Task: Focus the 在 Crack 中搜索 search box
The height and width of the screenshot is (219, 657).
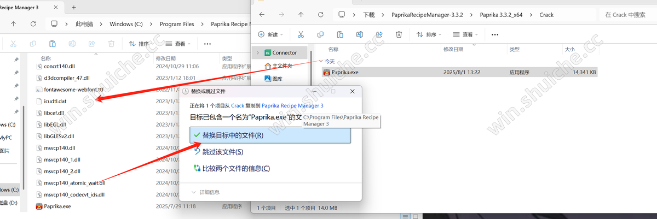Action: pyautogui.click(x=627, y=15)
